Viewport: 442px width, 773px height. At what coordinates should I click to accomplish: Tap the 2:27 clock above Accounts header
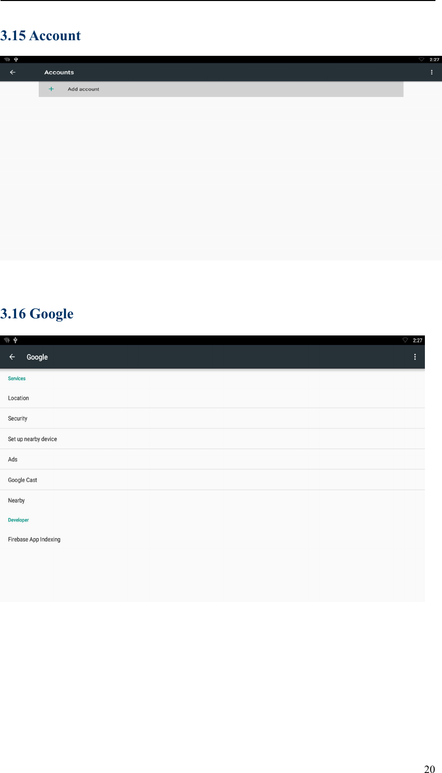[434, 59]
